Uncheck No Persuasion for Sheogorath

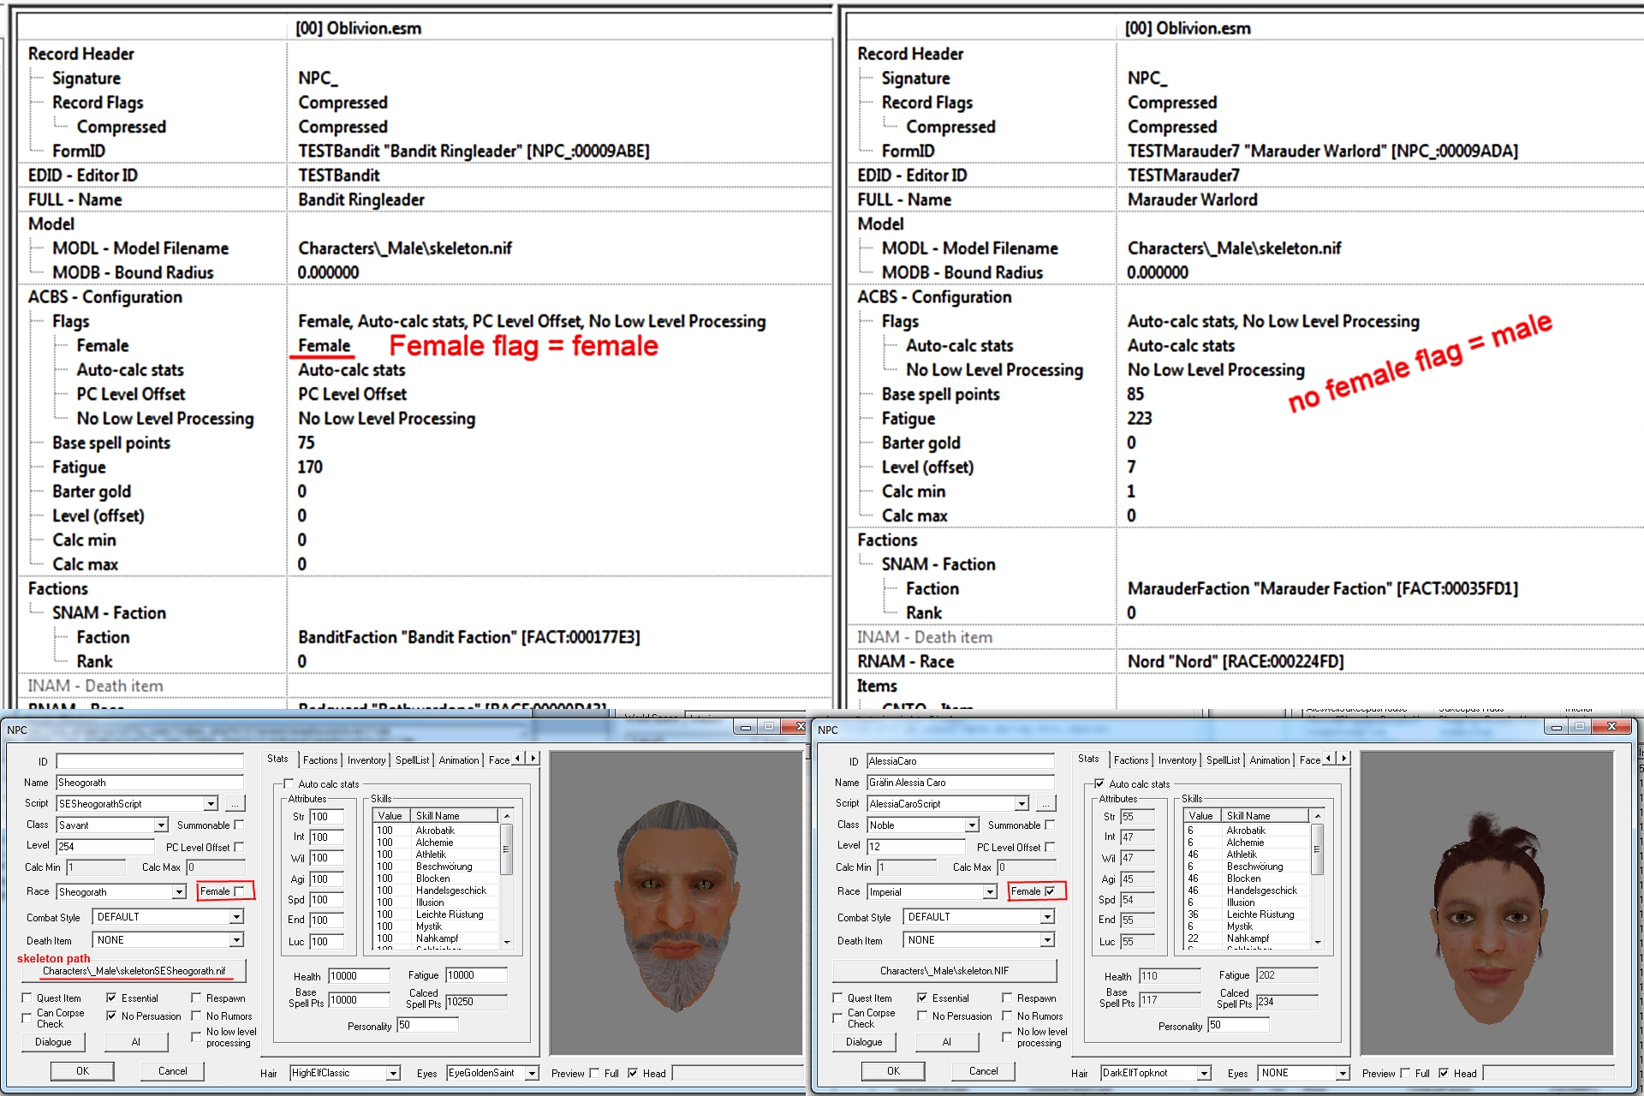[111, 1016]
